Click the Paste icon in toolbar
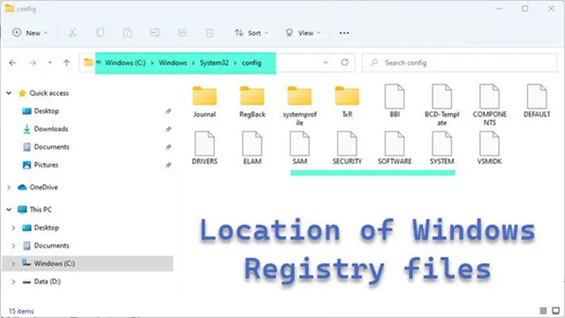The image size is (565, 318). coord(127,33)
